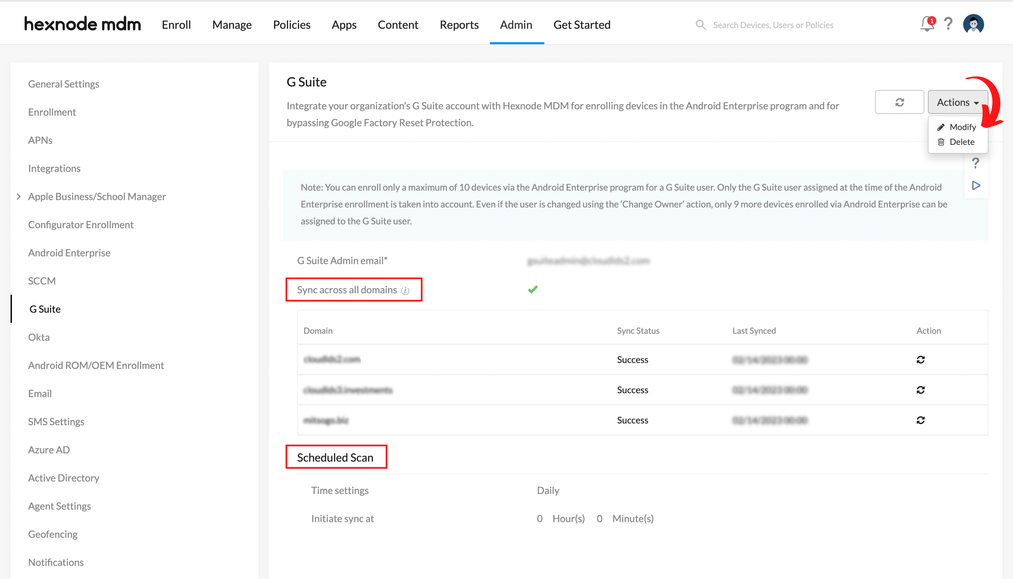Play the tutorial video triangle icon

click(x=976, y=185)
